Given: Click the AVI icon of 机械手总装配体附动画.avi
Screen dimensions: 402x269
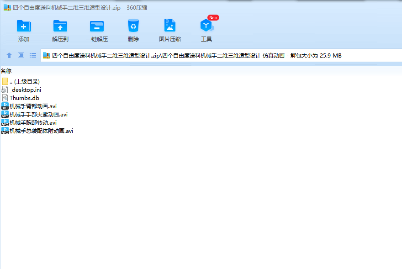Looking at the screenshot, I should coord(5,131).
